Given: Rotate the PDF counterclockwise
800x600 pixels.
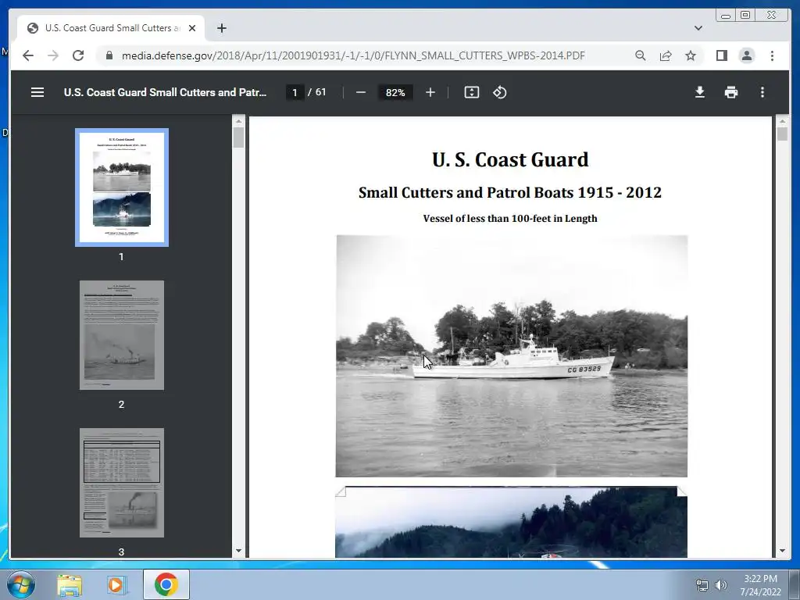Looking at the screenshot, I should (499, 92).
